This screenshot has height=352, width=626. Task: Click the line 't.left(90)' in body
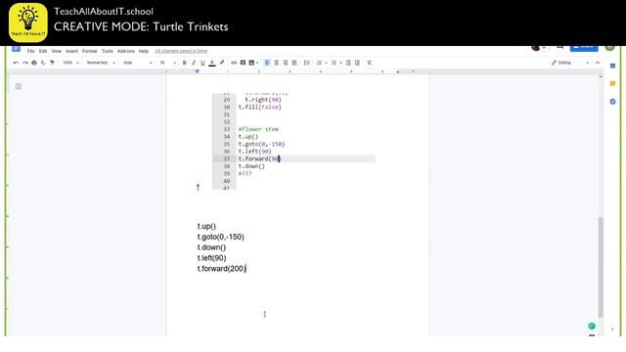tap(211, 258)
